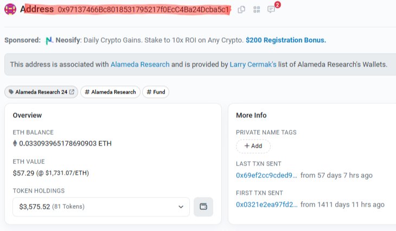
Task: Add a private name tag
Action: point(253,146)
